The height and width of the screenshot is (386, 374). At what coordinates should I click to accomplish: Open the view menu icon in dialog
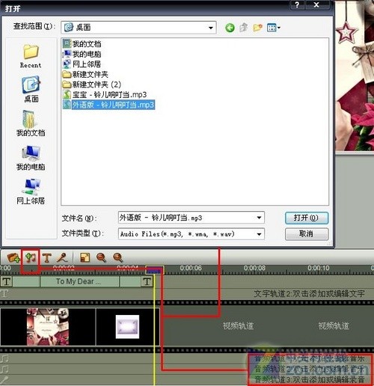point(273,28)
